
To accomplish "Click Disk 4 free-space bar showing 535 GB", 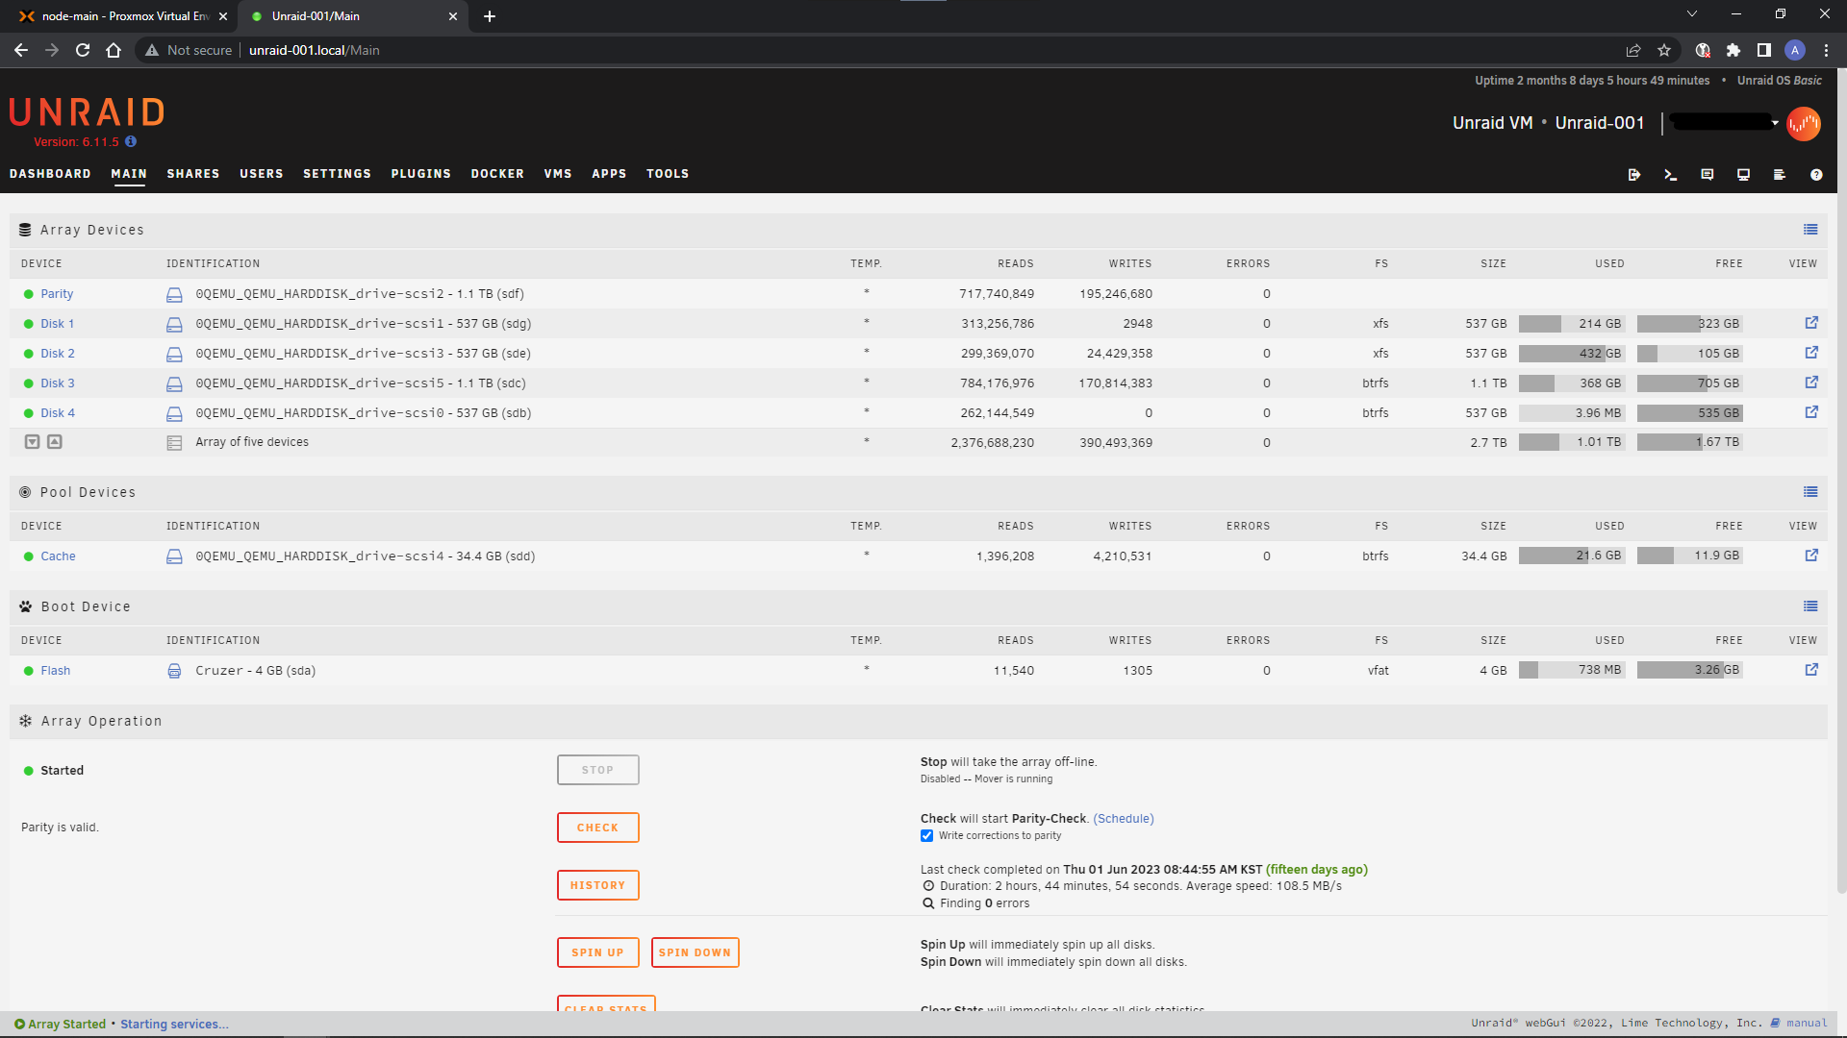I will (1689, 413).
